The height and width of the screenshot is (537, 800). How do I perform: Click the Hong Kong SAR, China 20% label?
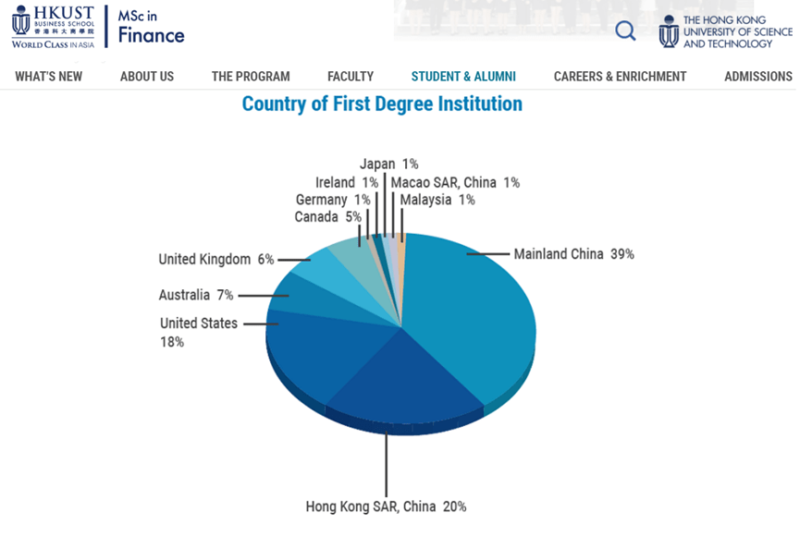pos(386,506)
